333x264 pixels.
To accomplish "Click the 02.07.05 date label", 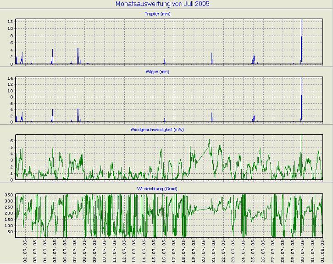I will [26, 251].
